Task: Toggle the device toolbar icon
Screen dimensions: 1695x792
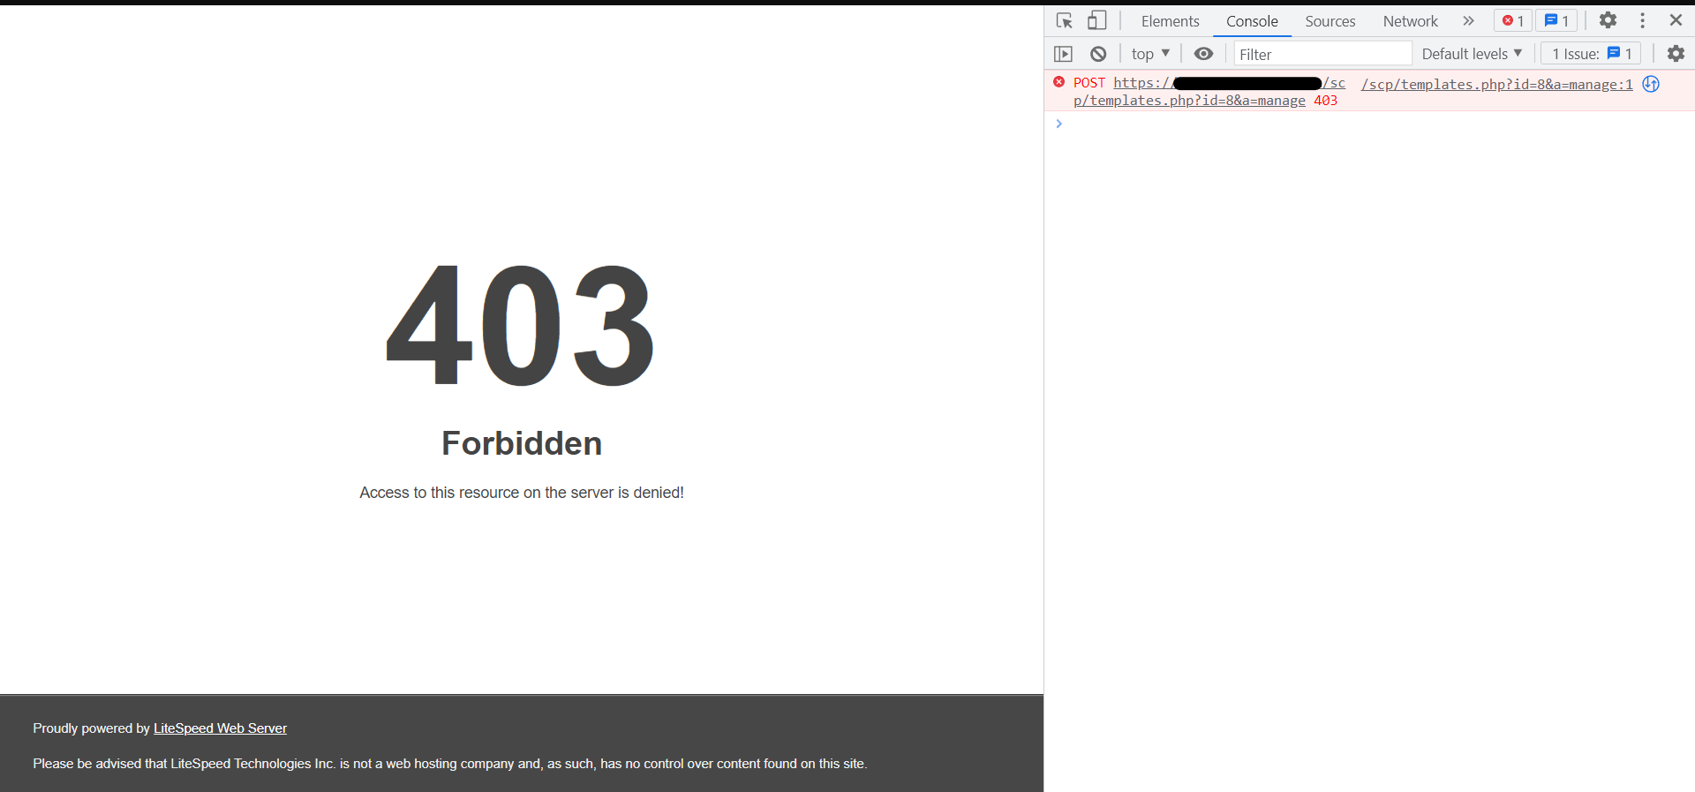Action: coord(1096,20)
